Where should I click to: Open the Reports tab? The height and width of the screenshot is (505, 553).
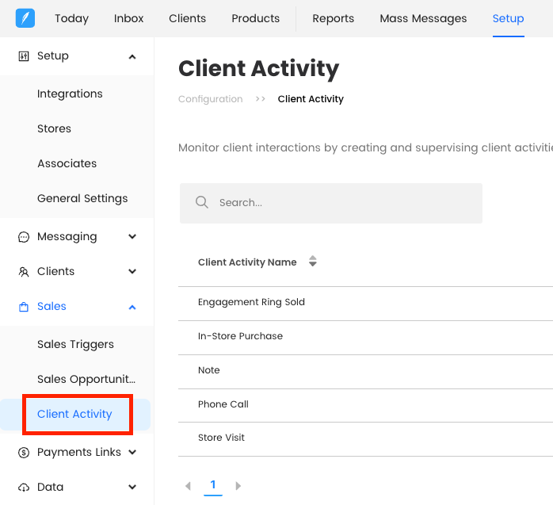pos(333,18)
